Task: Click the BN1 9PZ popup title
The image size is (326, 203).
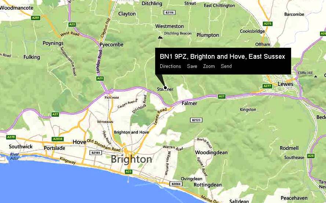Action: 222,57
